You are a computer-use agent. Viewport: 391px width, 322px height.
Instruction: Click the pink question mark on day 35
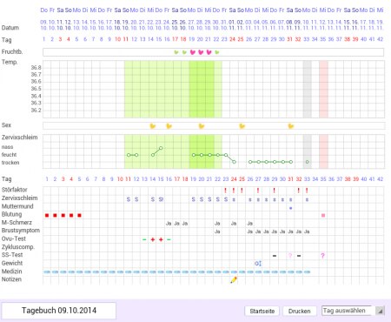pyautogui.click(x=323, y=256)
